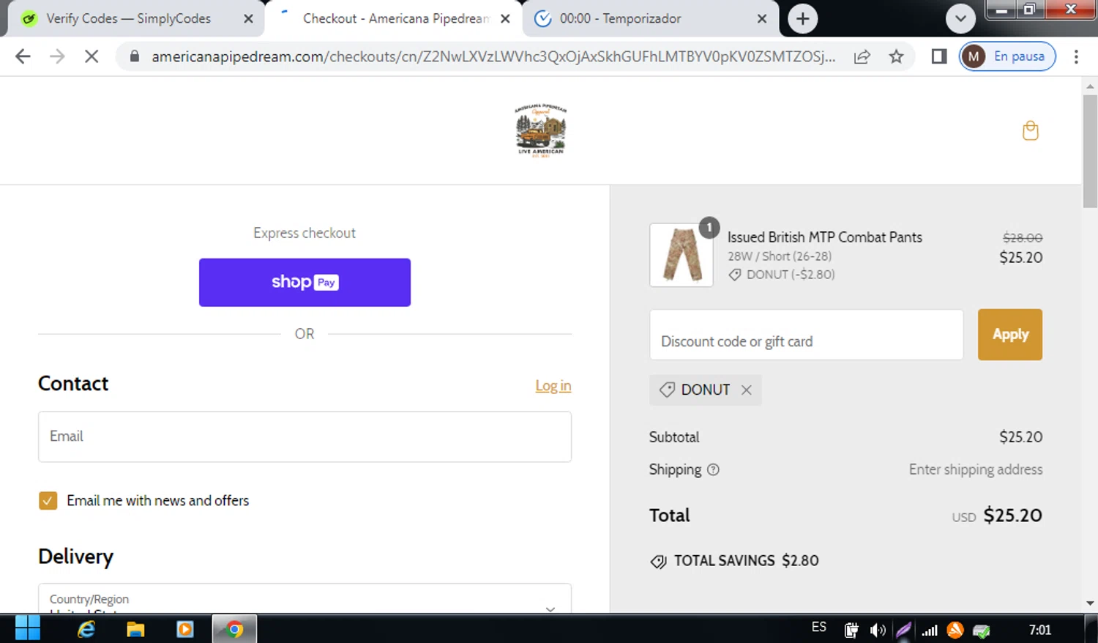Click the Total Savings tag icon
1098x643 pixels.
point(658,562)
